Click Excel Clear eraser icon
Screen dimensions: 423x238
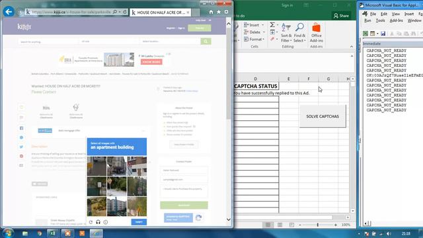point(272,40)
